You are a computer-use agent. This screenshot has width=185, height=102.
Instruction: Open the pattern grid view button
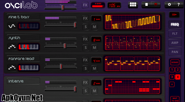(133, 5)
